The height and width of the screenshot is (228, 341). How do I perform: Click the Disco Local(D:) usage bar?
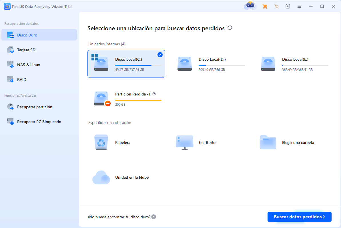point(222,65)
